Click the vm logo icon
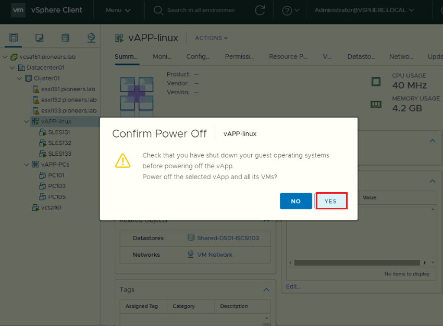443x326 pixels. [18, 10]
